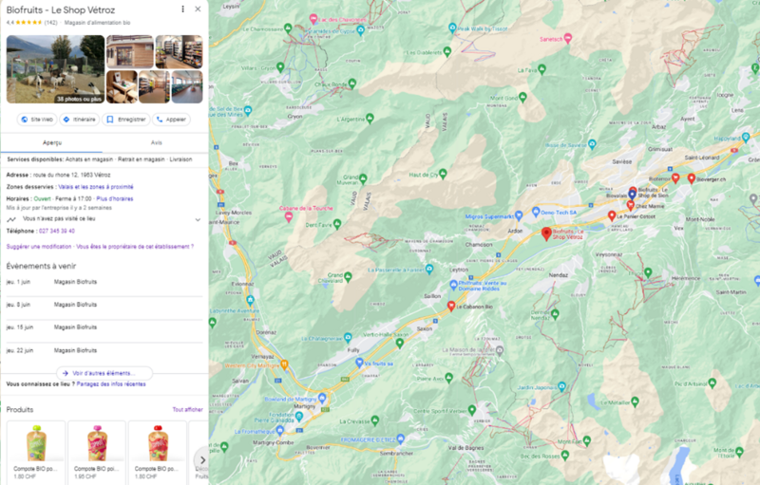Click phone number 027 345 39 40
This screenshot has height=485, width=760.
click(57, 231)
